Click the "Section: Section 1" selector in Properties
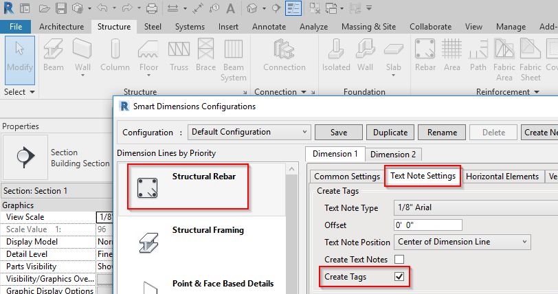 click(57, 191)
